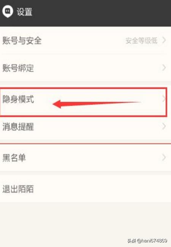Tap the chevron beside 黑名单
Viewport: 171px width, 247px height.
coord(164,157)
